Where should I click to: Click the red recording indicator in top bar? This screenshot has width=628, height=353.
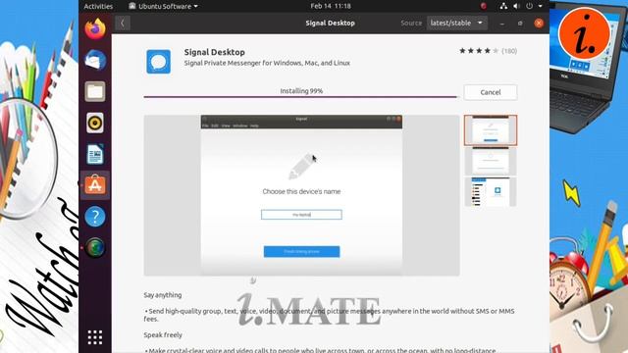point(484,6)
